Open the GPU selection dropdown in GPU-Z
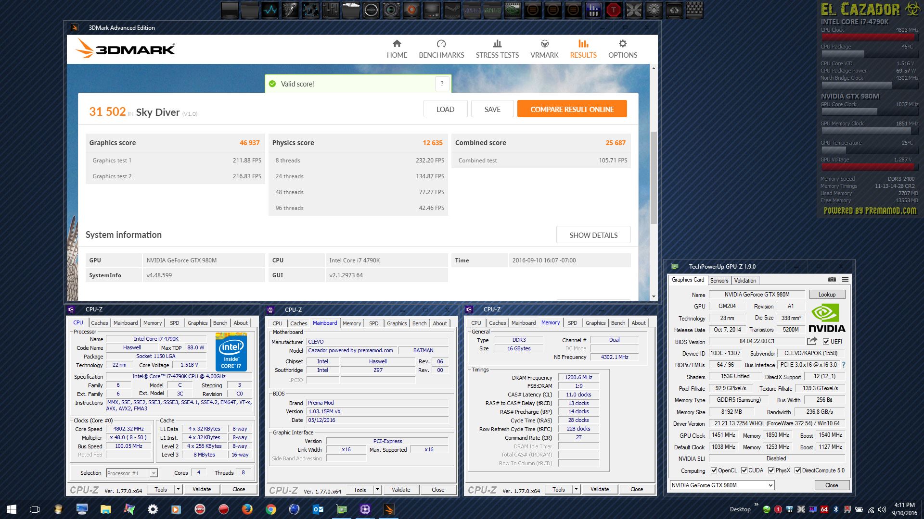Viewport: 924px width, 519px height. pos(722,485)
